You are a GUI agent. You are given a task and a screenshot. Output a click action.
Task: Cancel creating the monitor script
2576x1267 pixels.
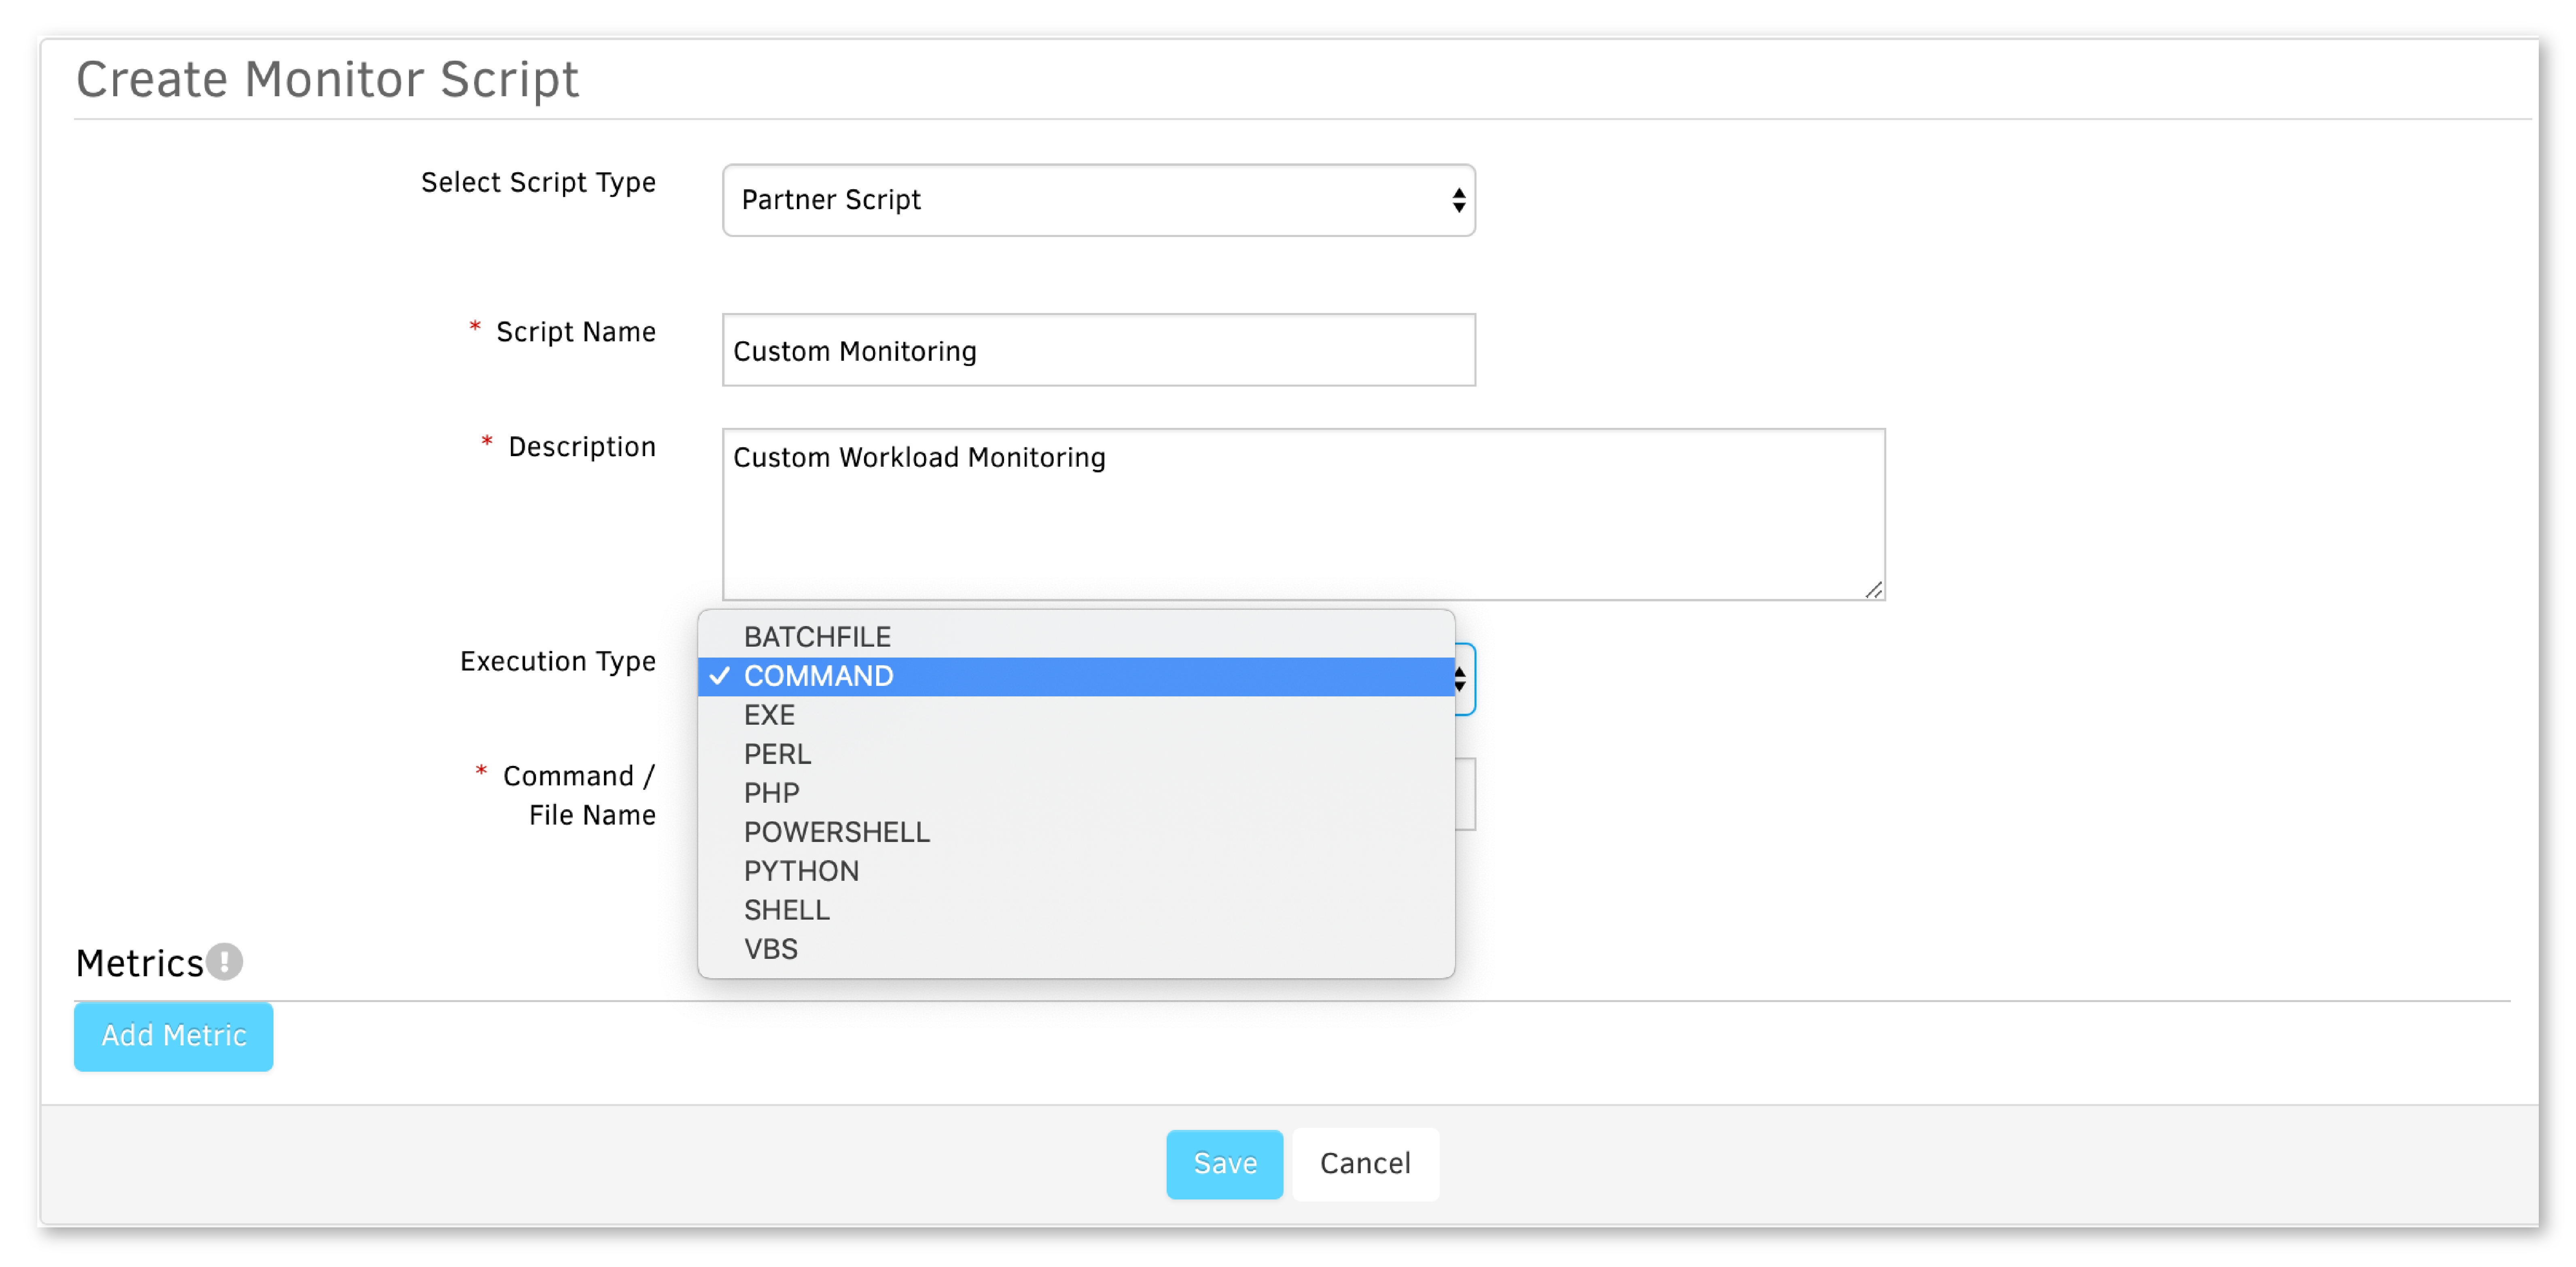click(1365, 1164)
